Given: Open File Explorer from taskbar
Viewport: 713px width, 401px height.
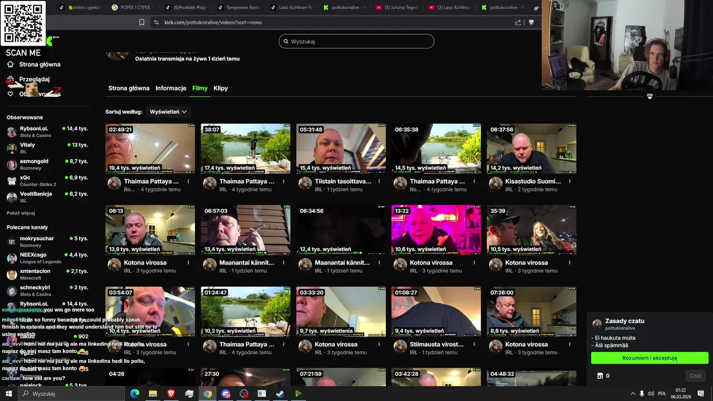Looking at the screenshot, I should 153,394.
